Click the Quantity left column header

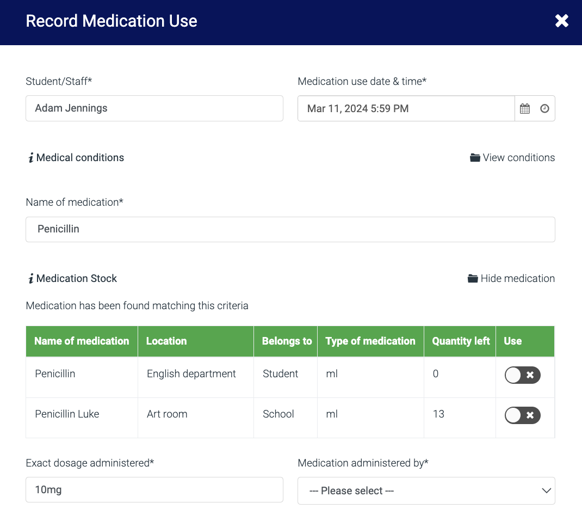coord(460,341)
